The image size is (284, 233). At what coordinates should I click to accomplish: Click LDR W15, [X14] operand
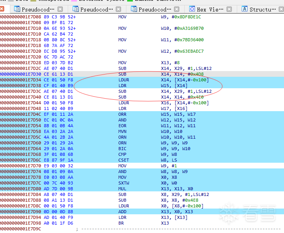(x=174, y=86)
